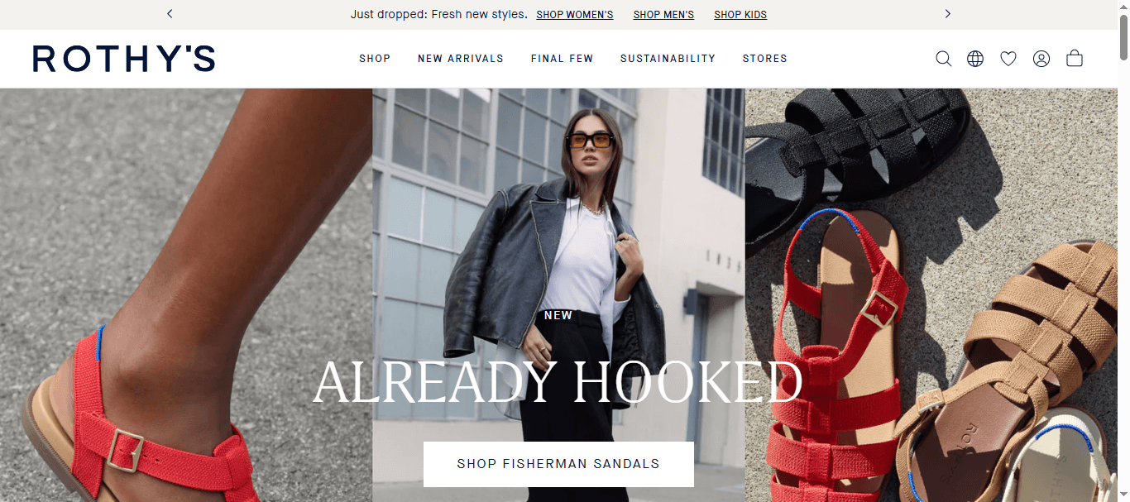Go to Stores in navigation
1130x502 pixels.
pos(765,59)
